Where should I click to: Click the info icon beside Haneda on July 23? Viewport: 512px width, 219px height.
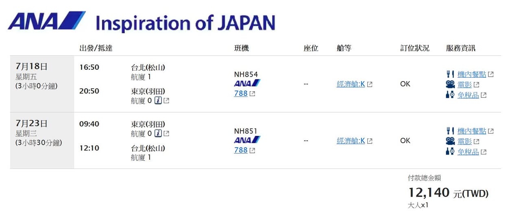[158, 133]
